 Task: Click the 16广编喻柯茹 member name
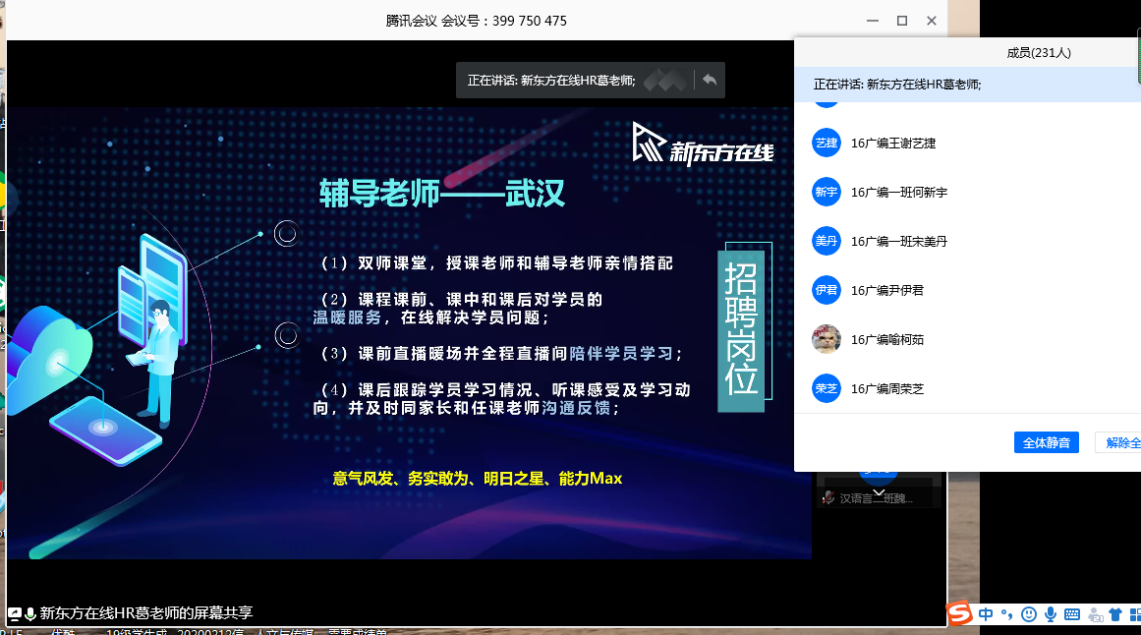(x=887, y=339)
